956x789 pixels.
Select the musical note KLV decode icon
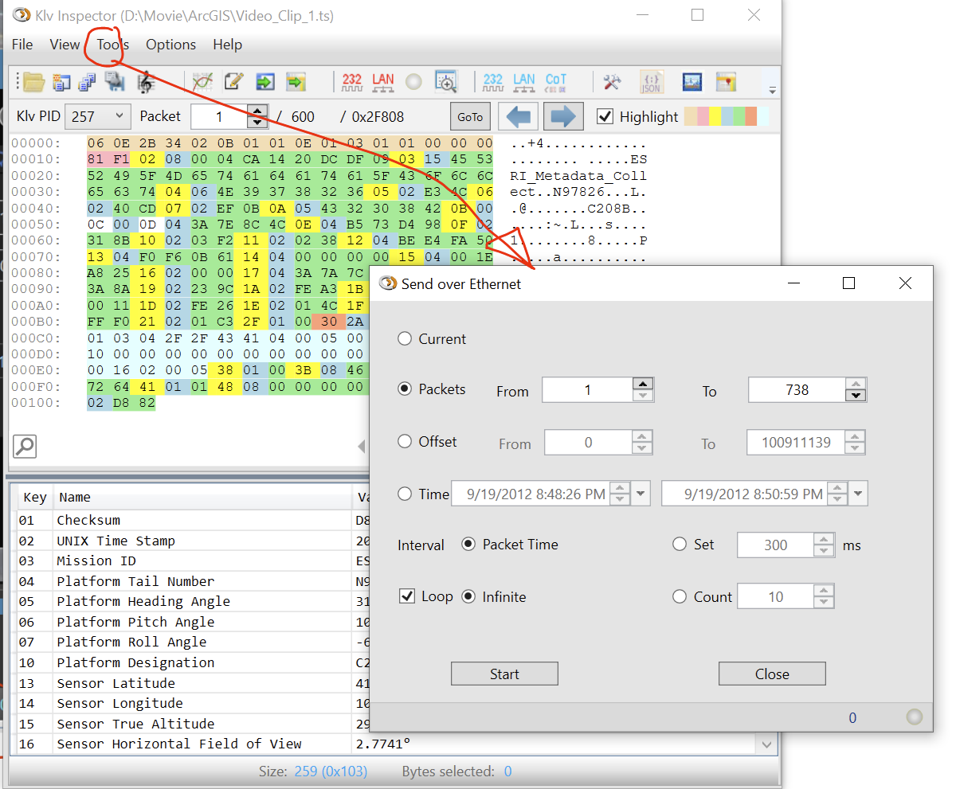pos(146,81)
